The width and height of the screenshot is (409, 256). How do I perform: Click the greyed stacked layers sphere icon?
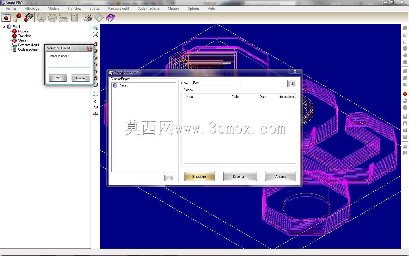click(52, 18)
